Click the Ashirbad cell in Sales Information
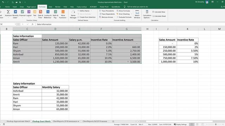The image size is (225, 126). tap(27, 55)
